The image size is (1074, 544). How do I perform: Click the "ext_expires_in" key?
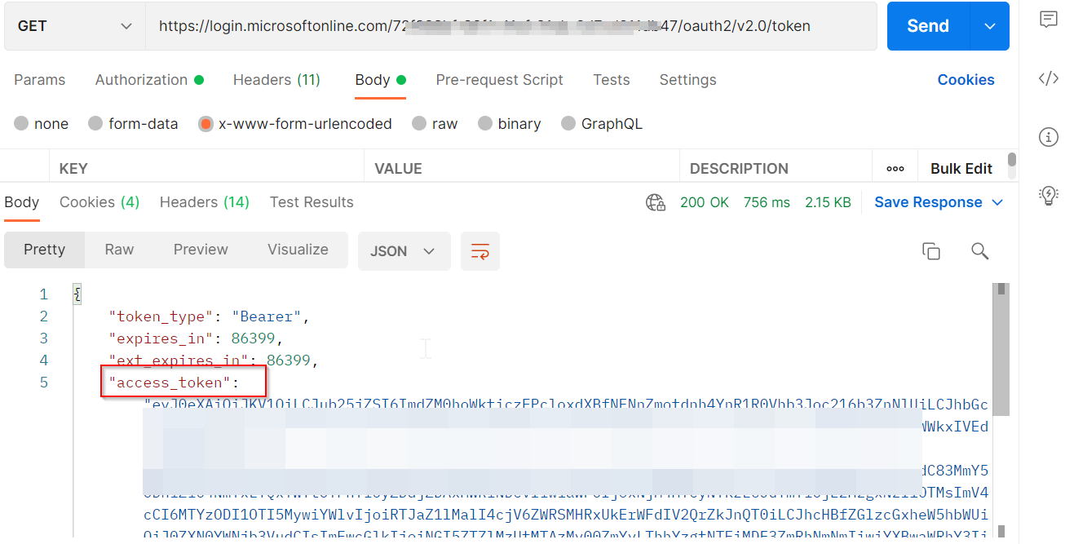point(178,360)
